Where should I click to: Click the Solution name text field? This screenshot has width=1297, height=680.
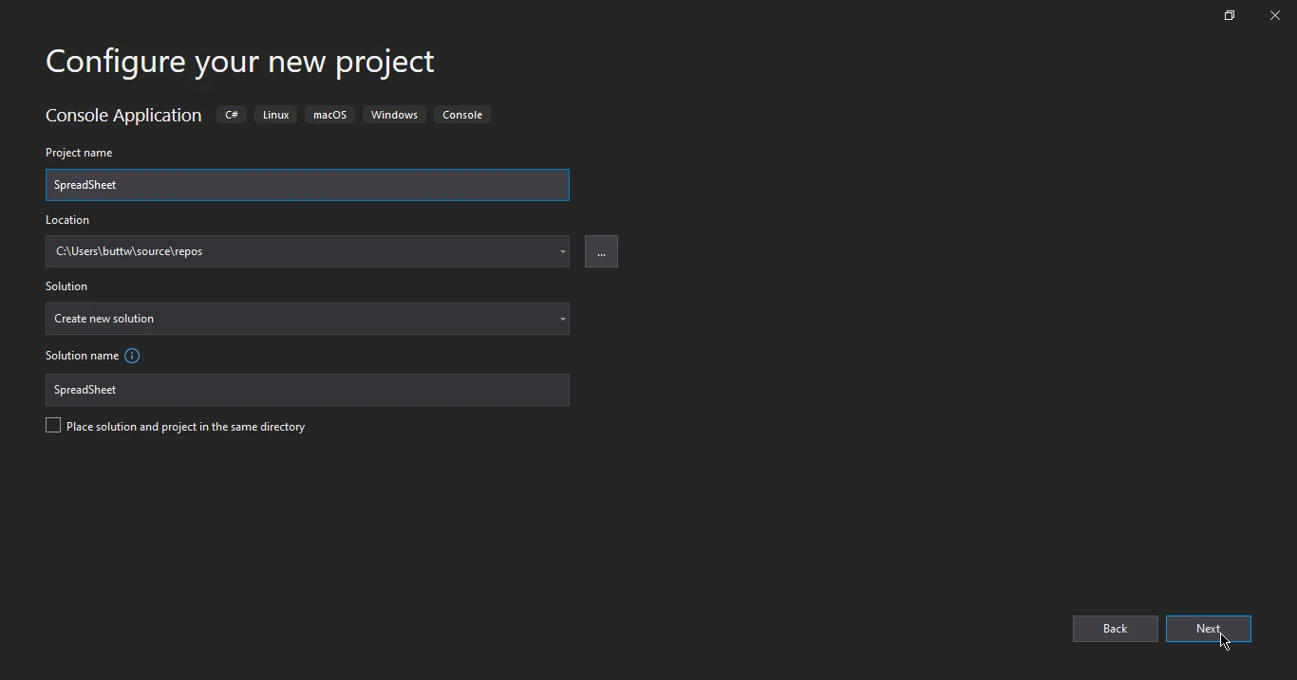[307, 390]
